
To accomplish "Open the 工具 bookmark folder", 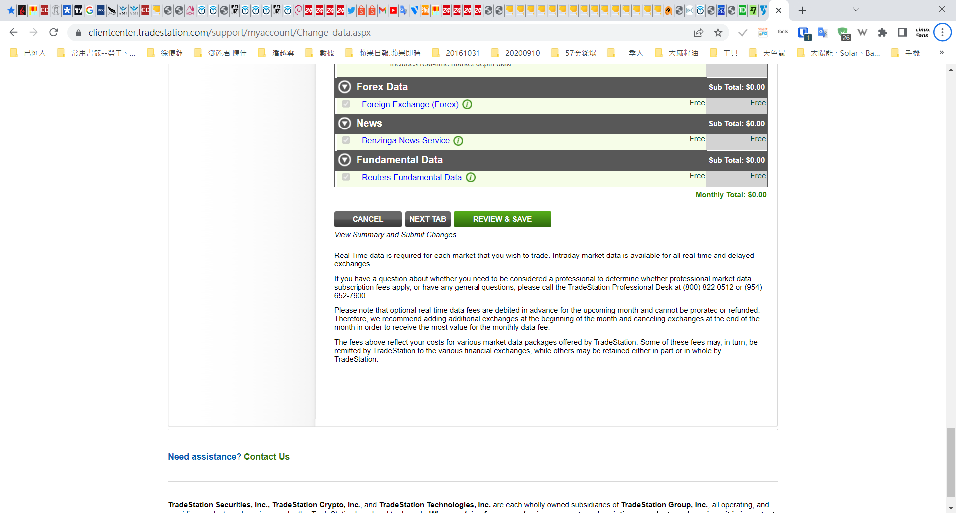I will (x=724, y=53).
